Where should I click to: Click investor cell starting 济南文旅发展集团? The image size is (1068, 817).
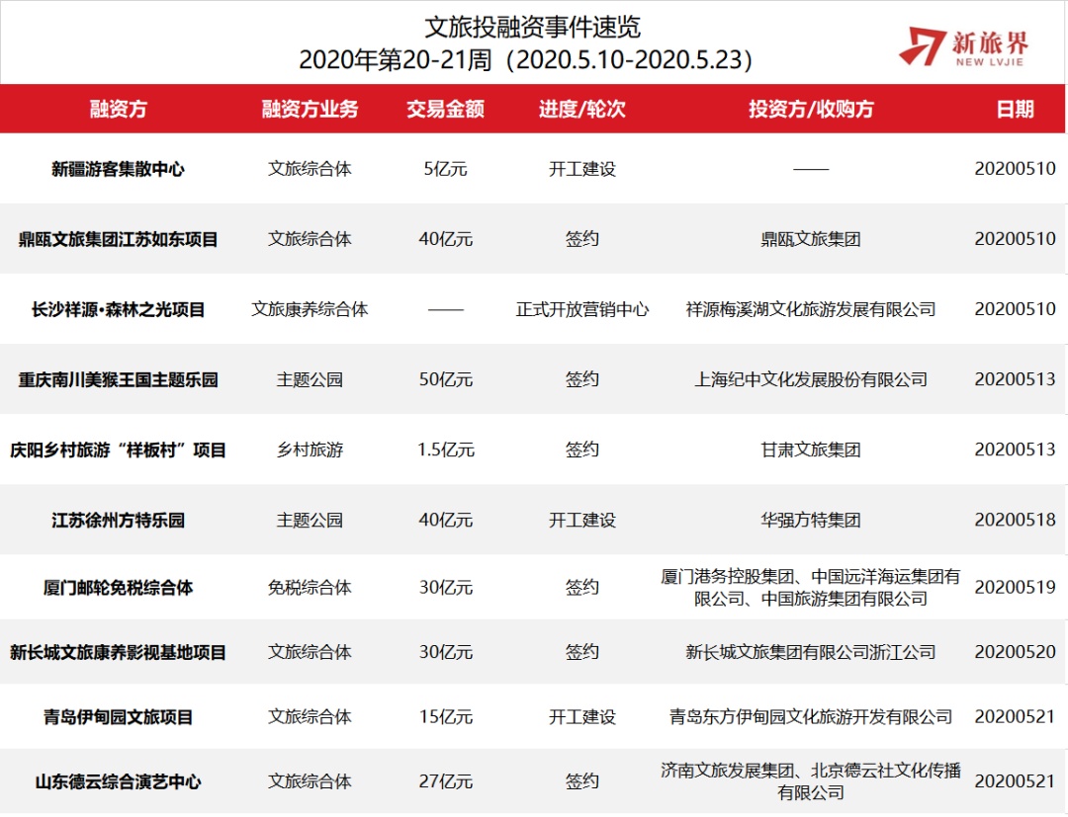[x=811, y=781]
